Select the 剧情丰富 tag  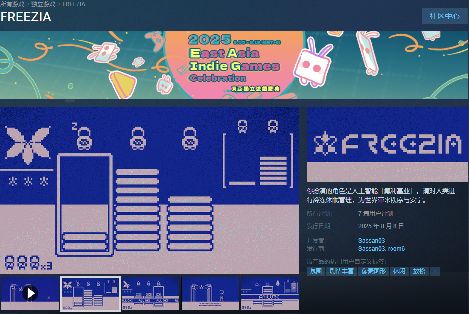342,271
